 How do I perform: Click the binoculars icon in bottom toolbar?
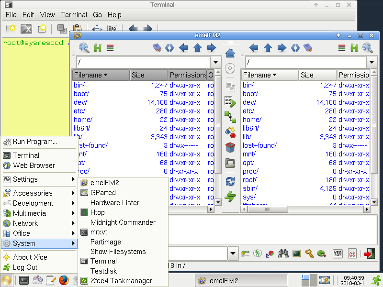click(283, 254)
